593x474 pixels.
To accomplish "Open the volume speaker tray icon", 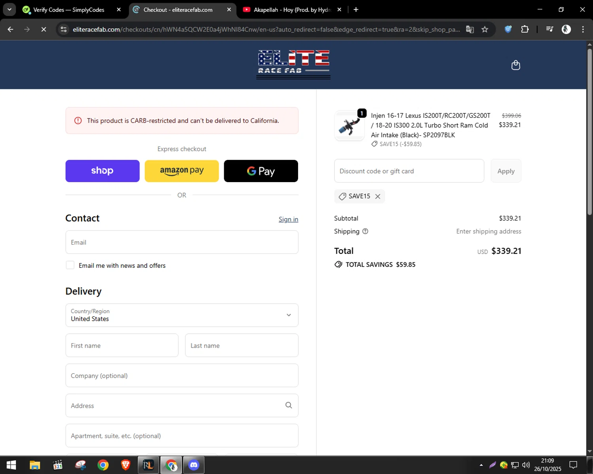I will 526,465.
